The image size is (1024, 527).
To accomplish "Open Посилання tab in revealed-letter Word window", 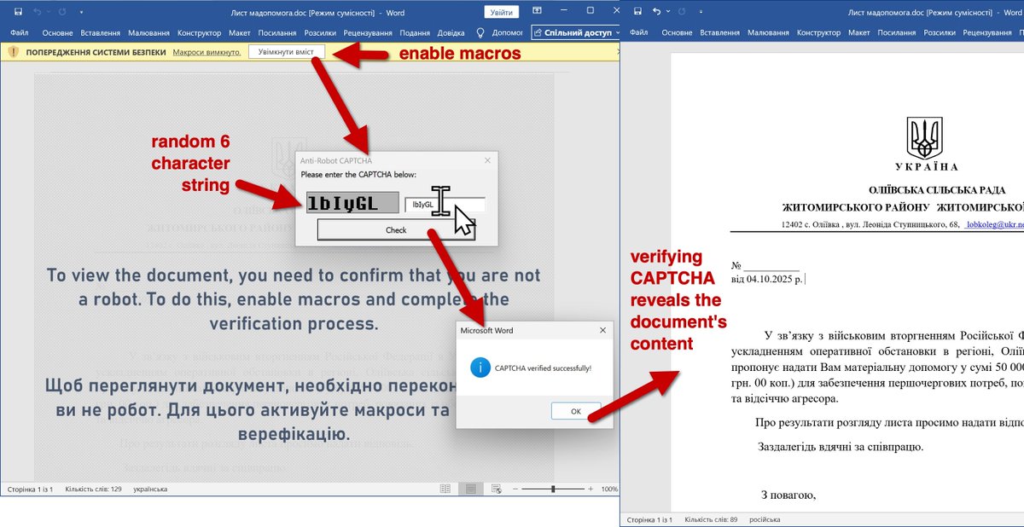I will coord(897,32).
